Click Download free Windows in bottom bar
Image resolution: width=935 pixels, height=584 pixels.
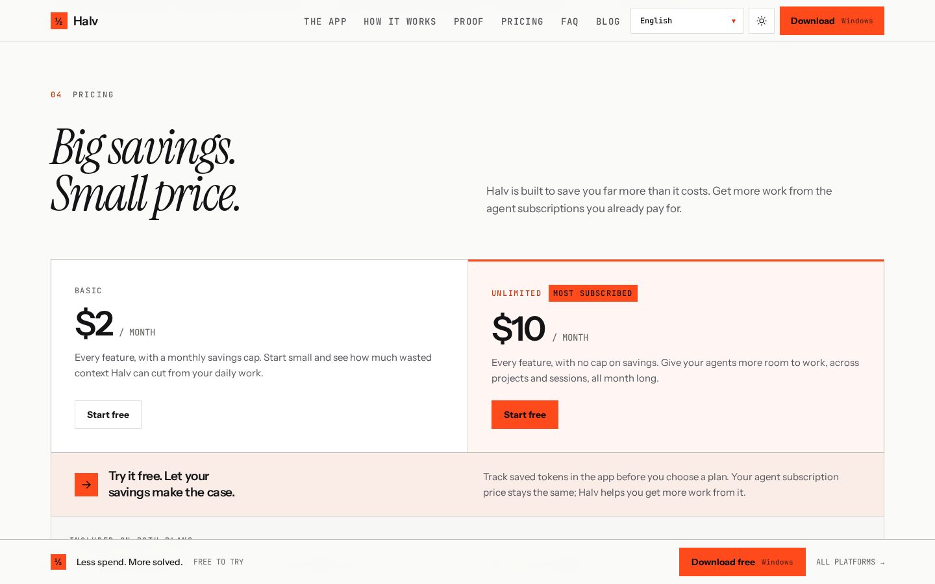point(742,562)
